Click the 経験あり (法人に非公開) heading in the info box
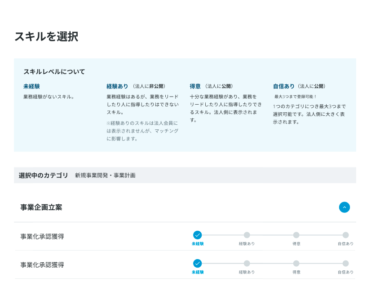Image resolution: width=371 pixels, height=282 pixels. point(136,86)
